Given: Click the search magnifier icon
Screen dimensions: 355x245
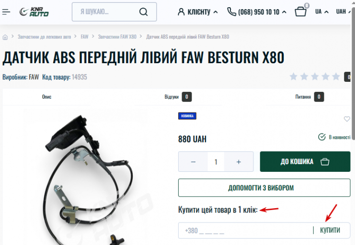Looking at the screenshot, I should click(144, 12).
